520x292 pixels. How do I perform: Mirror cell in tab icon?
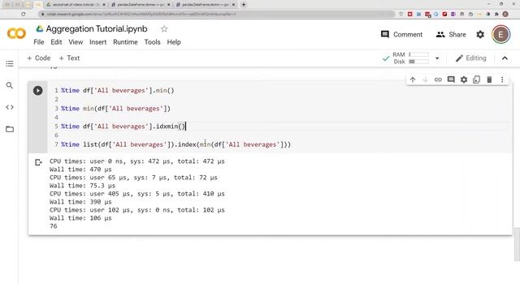tap(477, 79)
